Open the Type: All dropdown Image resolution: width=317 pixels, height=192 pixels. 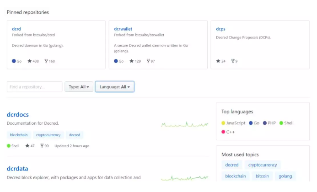coord(79,87)
